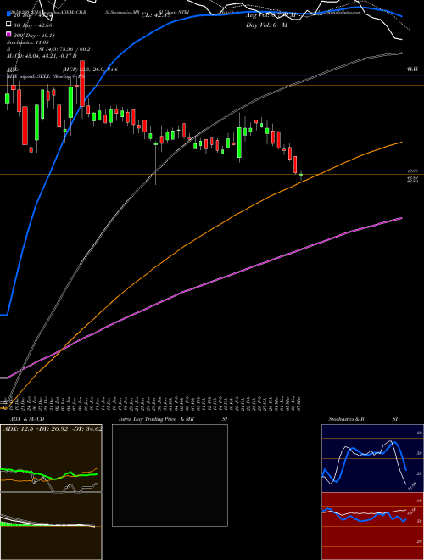
Task: Click the 11.08 stochastic value label
Action: [x=411, y=486]
